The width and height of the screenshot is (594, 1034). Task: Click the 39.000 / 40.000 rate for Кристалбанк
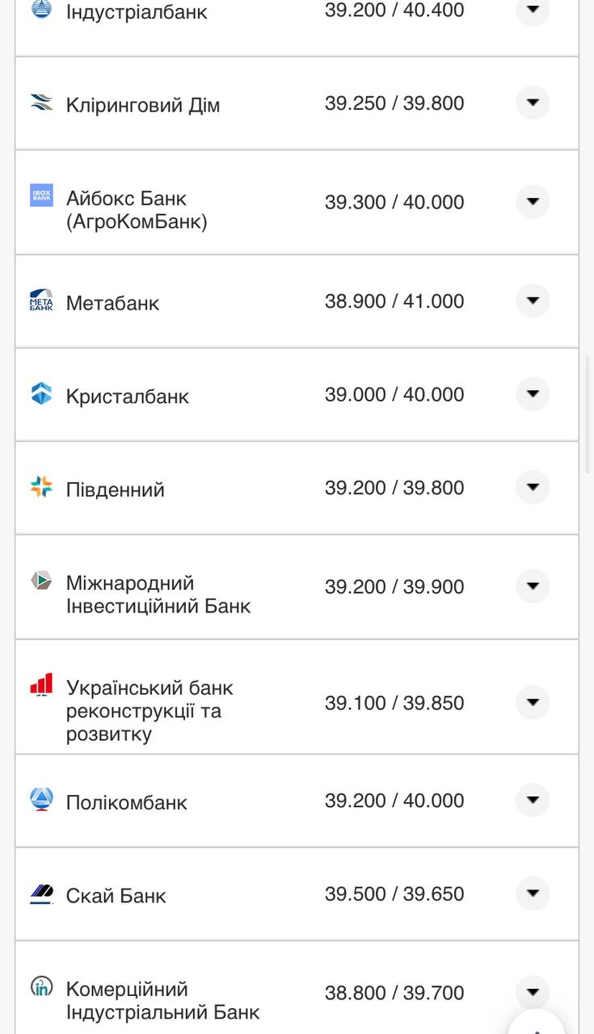pos(394,394)
